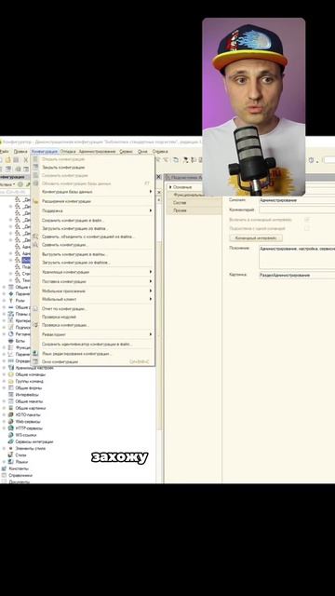Open the Действия dropdown in configuration panel

pyautogui.click(x=7, y=184)
